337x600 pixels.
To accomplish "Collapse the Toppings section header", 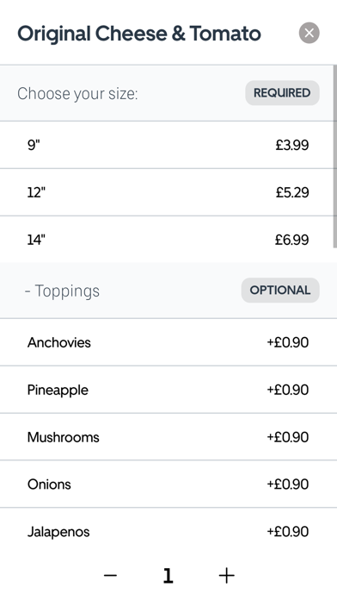I will pos(168,291).
